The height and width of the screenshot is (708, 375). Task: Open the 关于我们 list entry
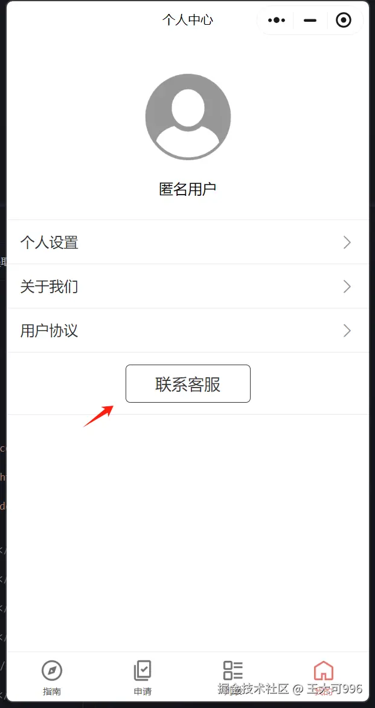coord(188,287)
